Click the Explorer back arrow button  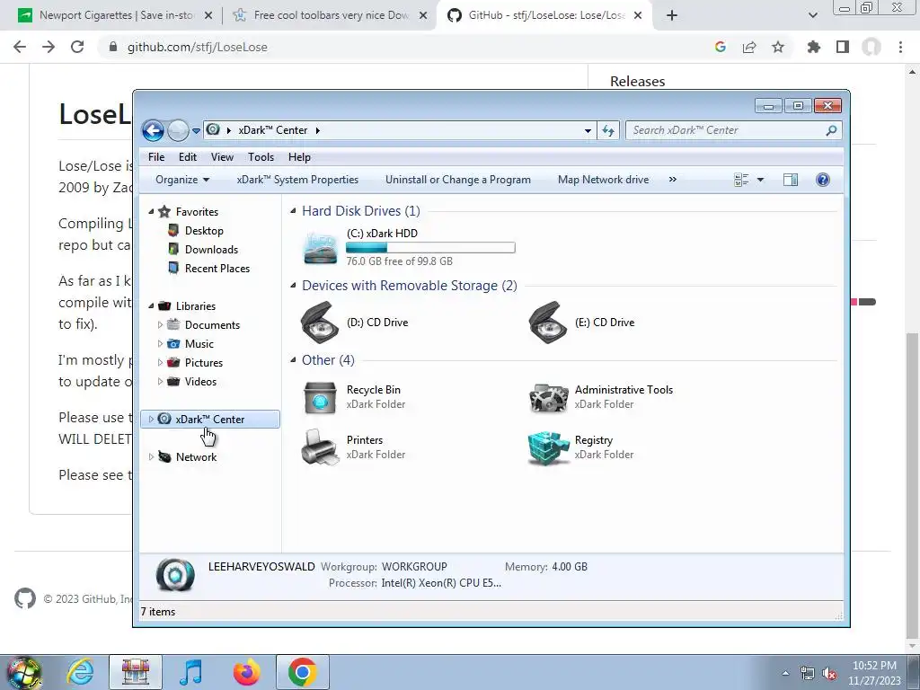153,130
